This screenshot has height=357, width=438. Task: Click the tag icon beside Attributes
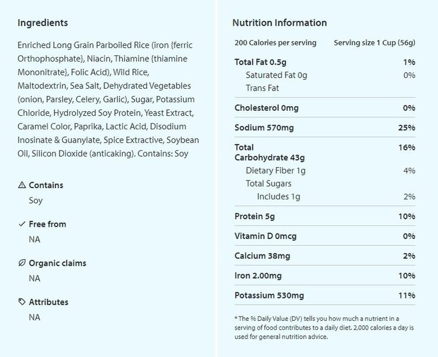pos(22,302)
